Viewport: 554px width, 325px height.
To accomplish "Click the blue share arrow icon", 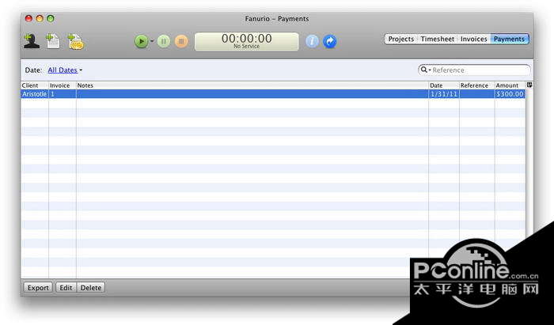I will pos(330,42).
